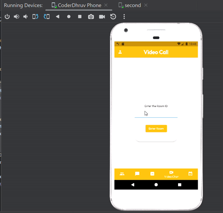Select the Video Chat navigation tab

(171, 174)
